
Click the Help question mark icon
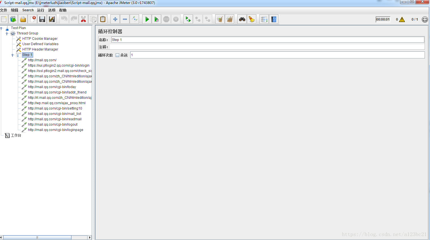274,19
